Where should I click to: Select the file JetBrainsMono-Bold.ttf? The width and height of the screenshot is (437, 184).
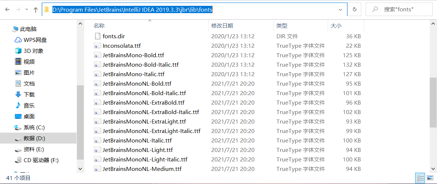pos(133,55)
